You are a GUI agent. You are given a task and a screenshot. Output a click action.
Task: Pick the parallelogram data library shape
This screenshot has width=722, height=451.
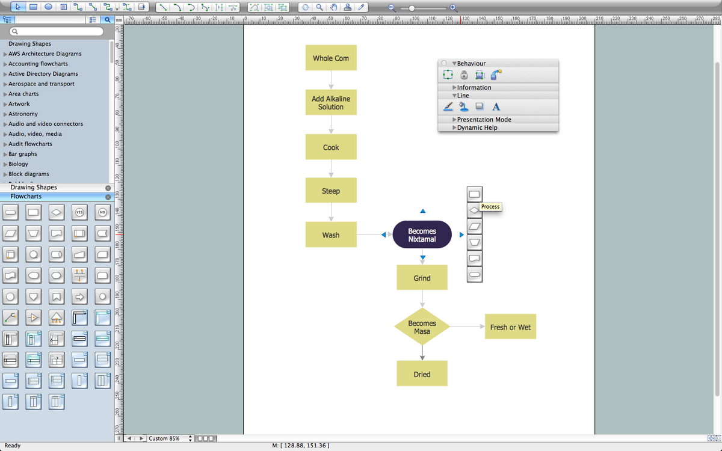coord(10,233)
